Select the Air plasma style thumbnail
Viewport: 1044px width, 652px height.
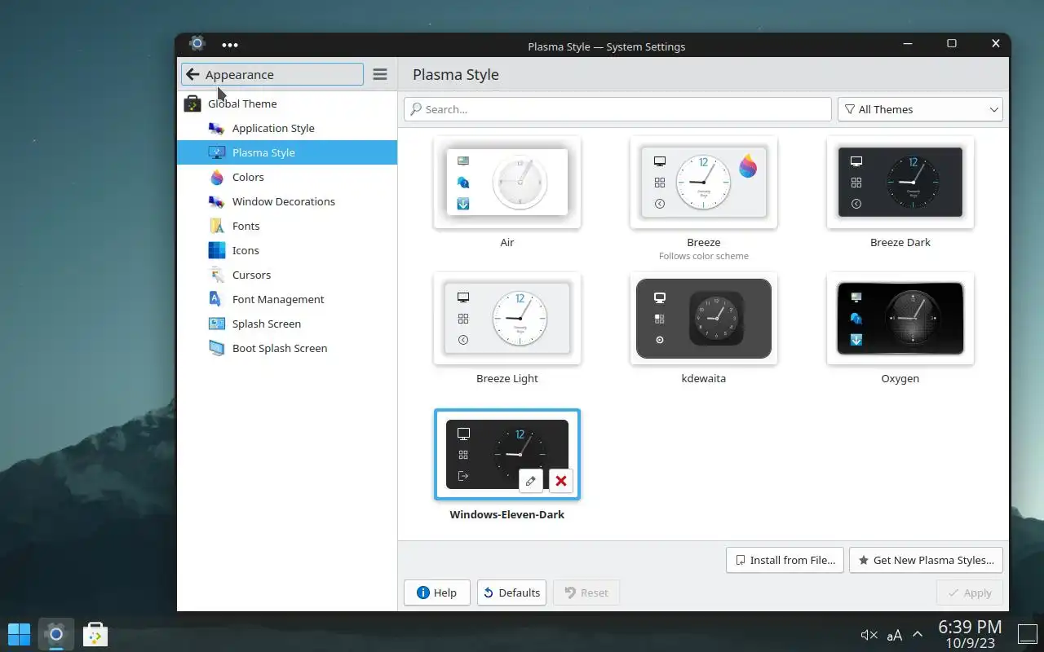[x=507, y=183]
